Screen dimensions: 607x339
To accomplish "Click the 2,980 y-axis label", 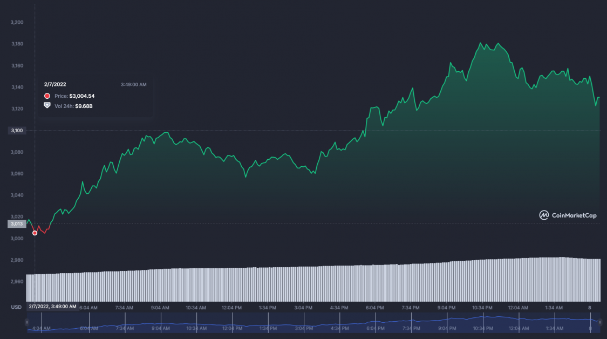I will tap(17, 260).
